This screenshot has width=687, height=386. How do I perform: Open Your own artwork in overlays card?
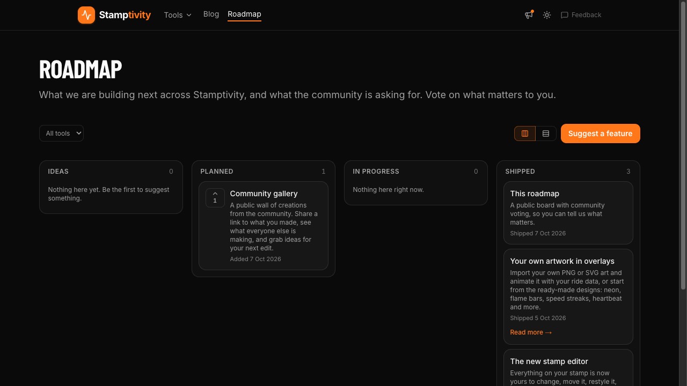[x=568, y=296]
